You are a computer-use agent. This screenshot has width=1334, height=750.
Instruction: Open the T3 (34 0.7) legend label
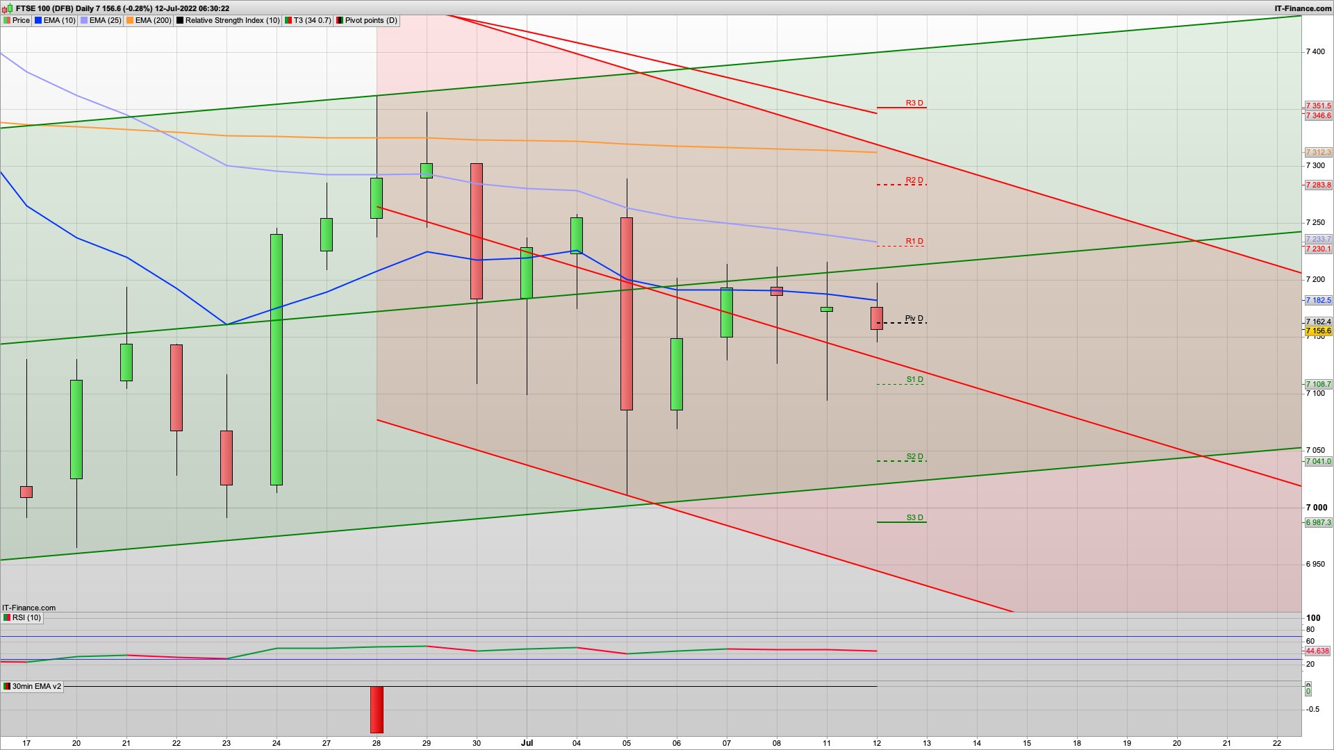coord(312,20)
